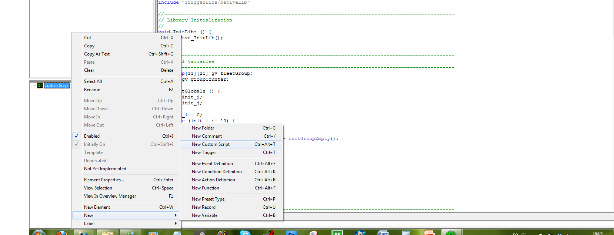Expand the New submenu arrow
Image resolution: width=614 pixels, height=235 pixels.
click(x=176, y=215)
